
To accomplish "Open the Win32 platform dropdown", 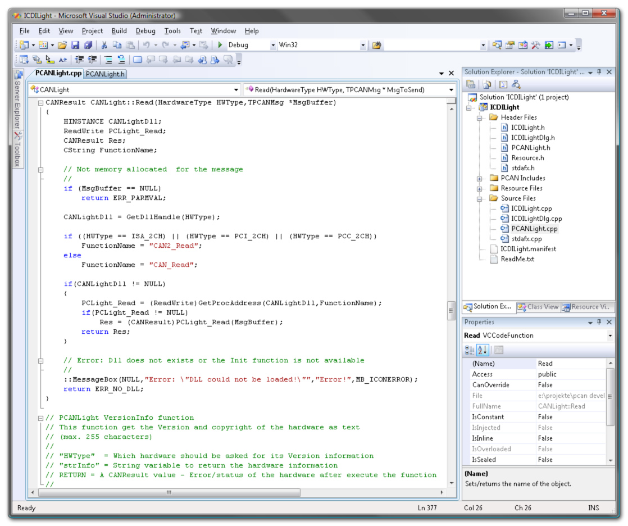I will click(363, 46).
